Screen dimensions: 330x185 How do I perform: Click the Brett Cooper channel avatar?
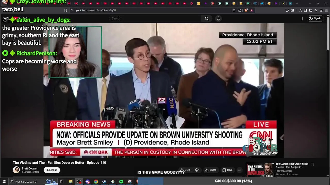16,170
